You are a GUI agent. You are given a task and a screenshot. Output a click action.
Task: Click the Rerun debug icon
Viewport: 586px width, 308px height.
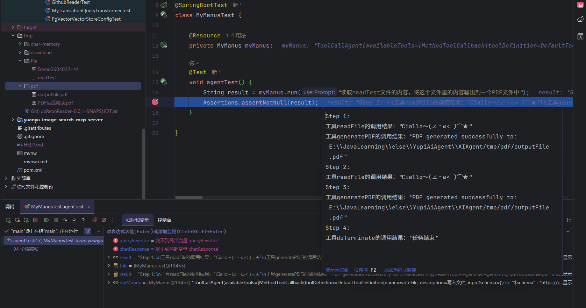click(x=8, y=220)
